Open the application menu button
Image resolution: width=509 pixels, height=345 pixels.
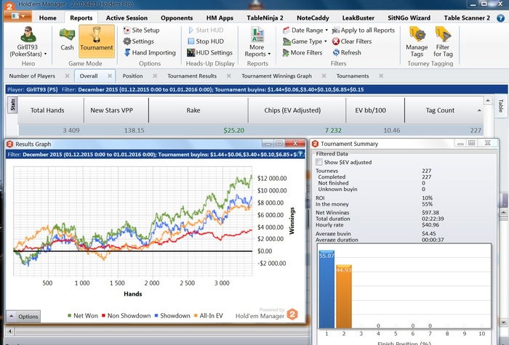(17, 16)
